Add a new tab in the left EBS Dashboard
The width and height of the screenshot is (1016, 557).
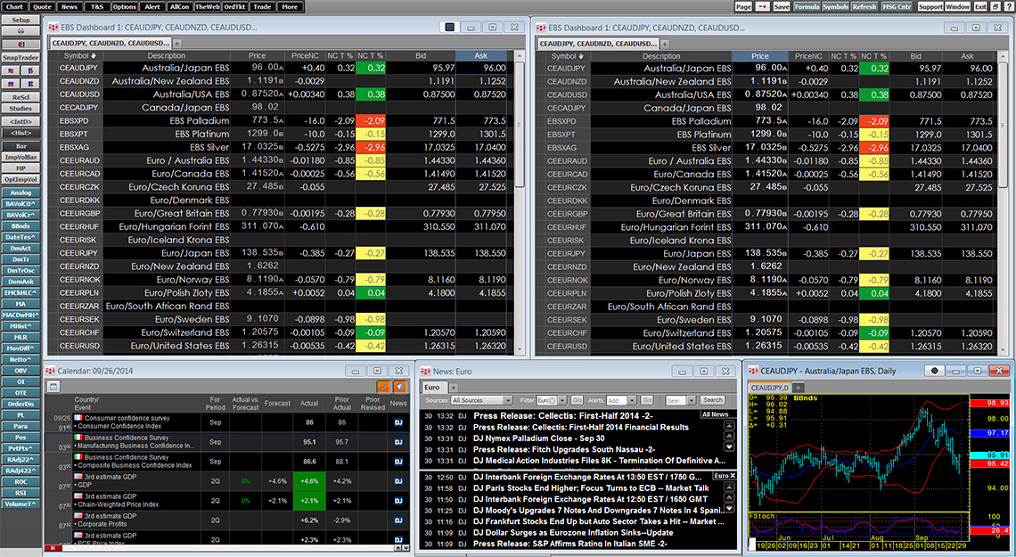pos(176,44)
